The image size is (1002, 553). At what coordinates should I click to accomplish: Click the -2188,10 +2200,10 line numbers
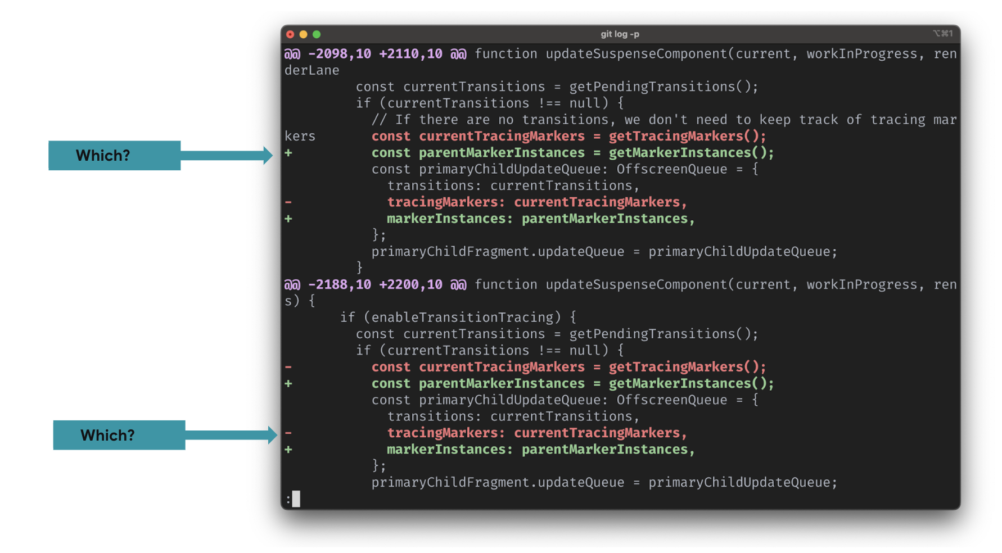(375, 285)
